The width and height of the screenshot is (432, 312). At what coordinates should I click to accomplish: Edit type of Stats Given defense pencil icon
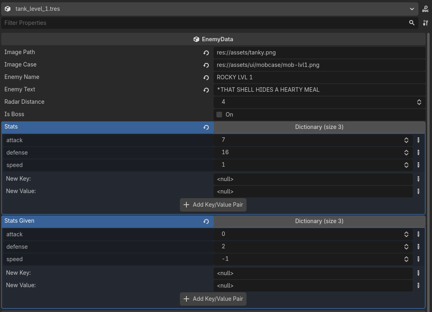pyautogui.click(x=418, y=247)
